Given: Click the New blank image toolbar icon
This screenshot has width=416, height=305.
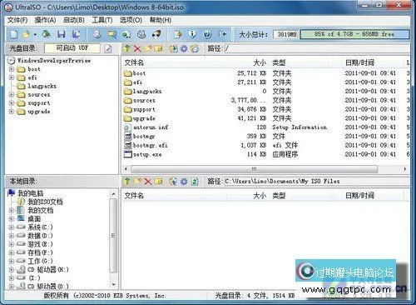Looking at the screenshot, I should [13, 34].
